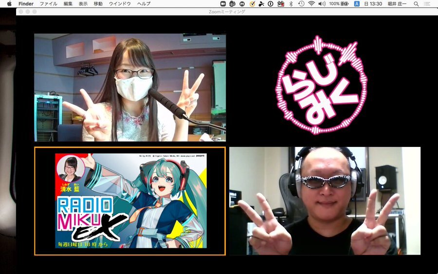Image resolution: width=438 pixels, height=274 pixels.
Task: Open the Apple menu
Action: 9,3
